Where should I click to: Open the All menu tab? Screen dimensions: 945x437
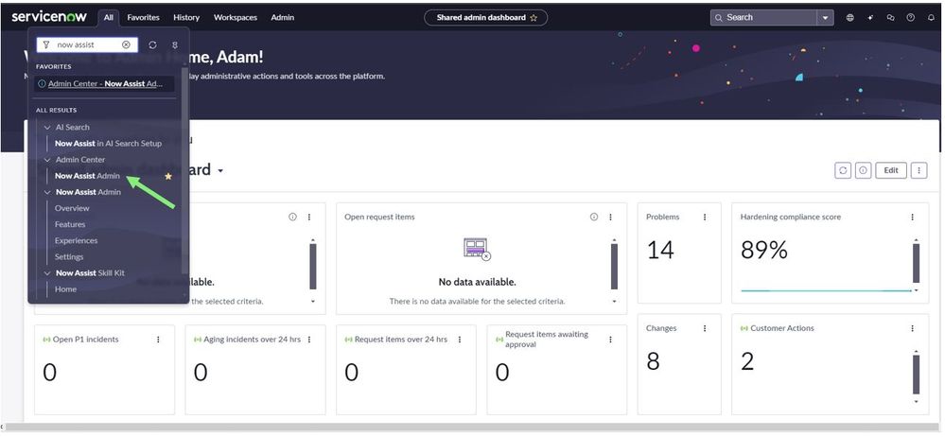108,17
